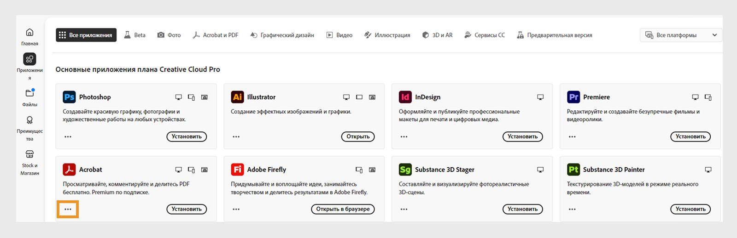Click Adobe Firefly mobile platform icon
This screenshot has width=737, height=238.
359,170
